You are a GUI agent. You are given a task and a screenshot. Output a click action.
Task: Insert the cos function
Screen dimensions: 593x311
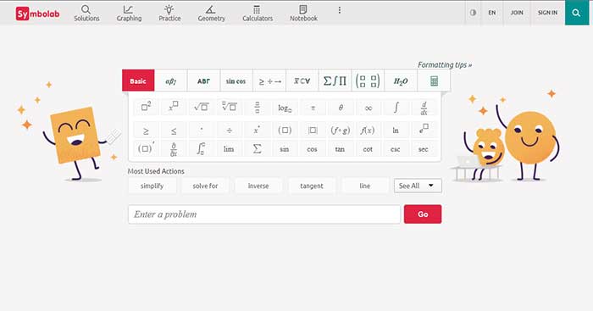click(313, 148)
